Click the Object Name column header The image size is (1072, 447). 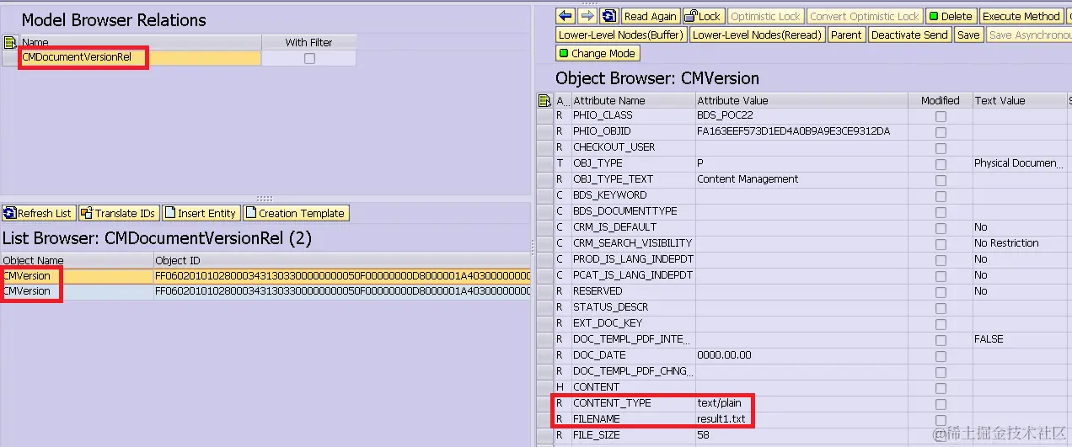click(x=77, y=260)
